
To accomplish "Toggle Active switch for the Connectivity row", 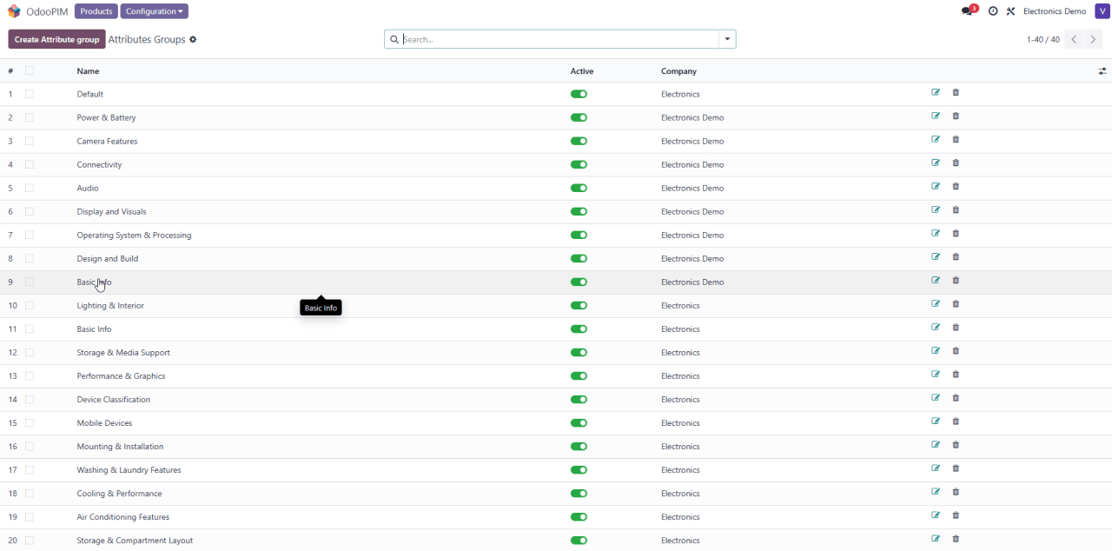I will click(579, 164).
